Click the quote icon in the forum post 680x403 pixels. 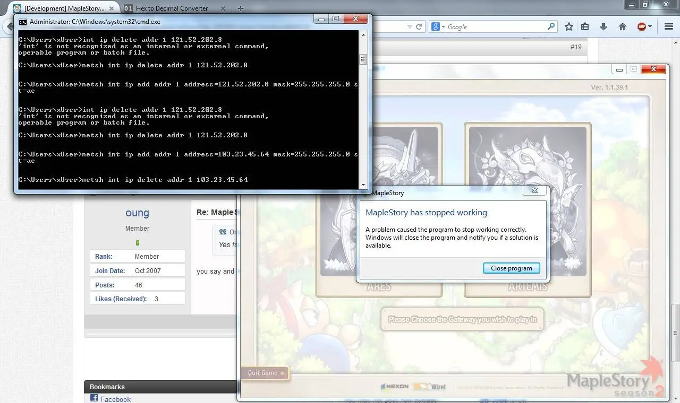[223, 232]
